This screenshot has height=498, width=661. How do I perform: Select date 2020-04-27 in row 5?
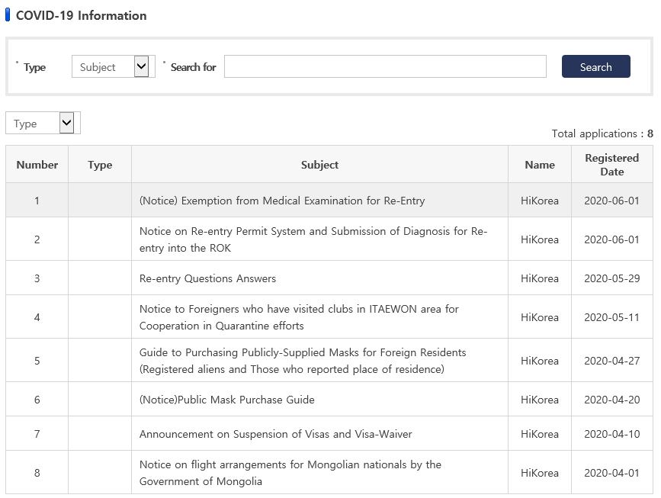(x=611, y=361)
